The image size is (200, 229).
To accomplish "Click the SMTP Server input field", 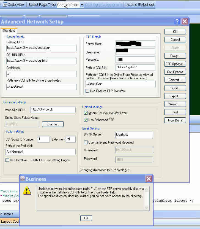I will [134, 135].
